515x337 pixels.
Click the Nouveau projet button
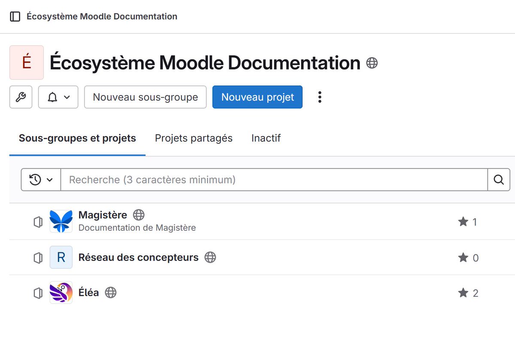(257, 97)
